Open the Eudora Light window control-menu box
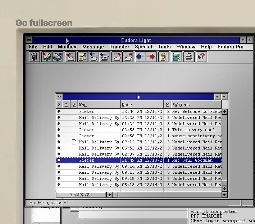Image resolution: width=255 pixels, height=224 pixels. 29,40
